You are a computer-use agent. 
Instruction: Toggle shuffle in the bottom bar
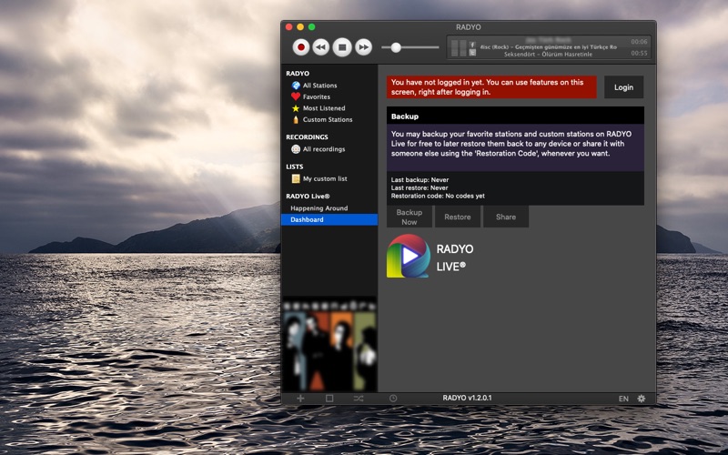[x=359, y=399]
